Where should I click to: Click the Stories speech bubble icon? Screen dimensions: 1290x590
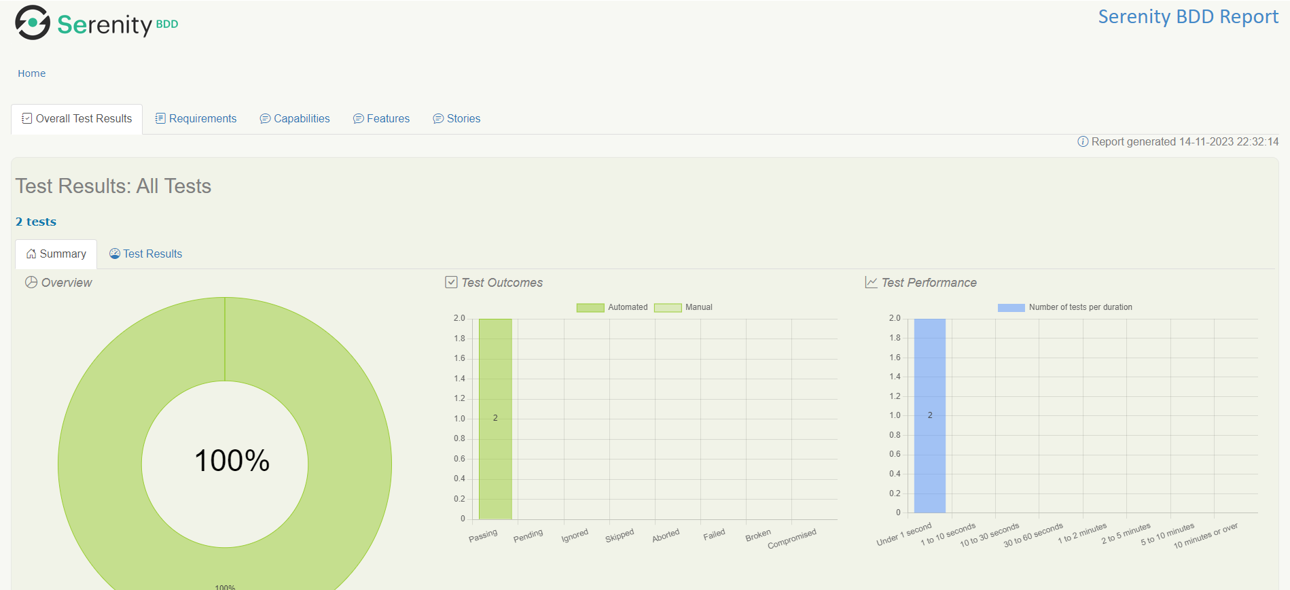[438, 119]
